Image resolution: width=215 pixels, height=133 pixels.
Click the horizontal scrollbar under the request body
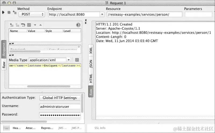coord(49,86)
